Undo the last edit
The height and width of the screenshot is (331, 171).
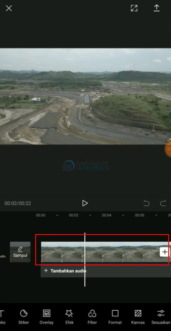pos(146,203)
